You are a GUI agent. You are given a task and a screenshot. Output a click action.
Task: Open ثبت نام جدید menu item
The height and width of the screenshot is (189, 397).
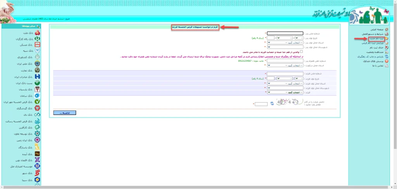[376, 39]
